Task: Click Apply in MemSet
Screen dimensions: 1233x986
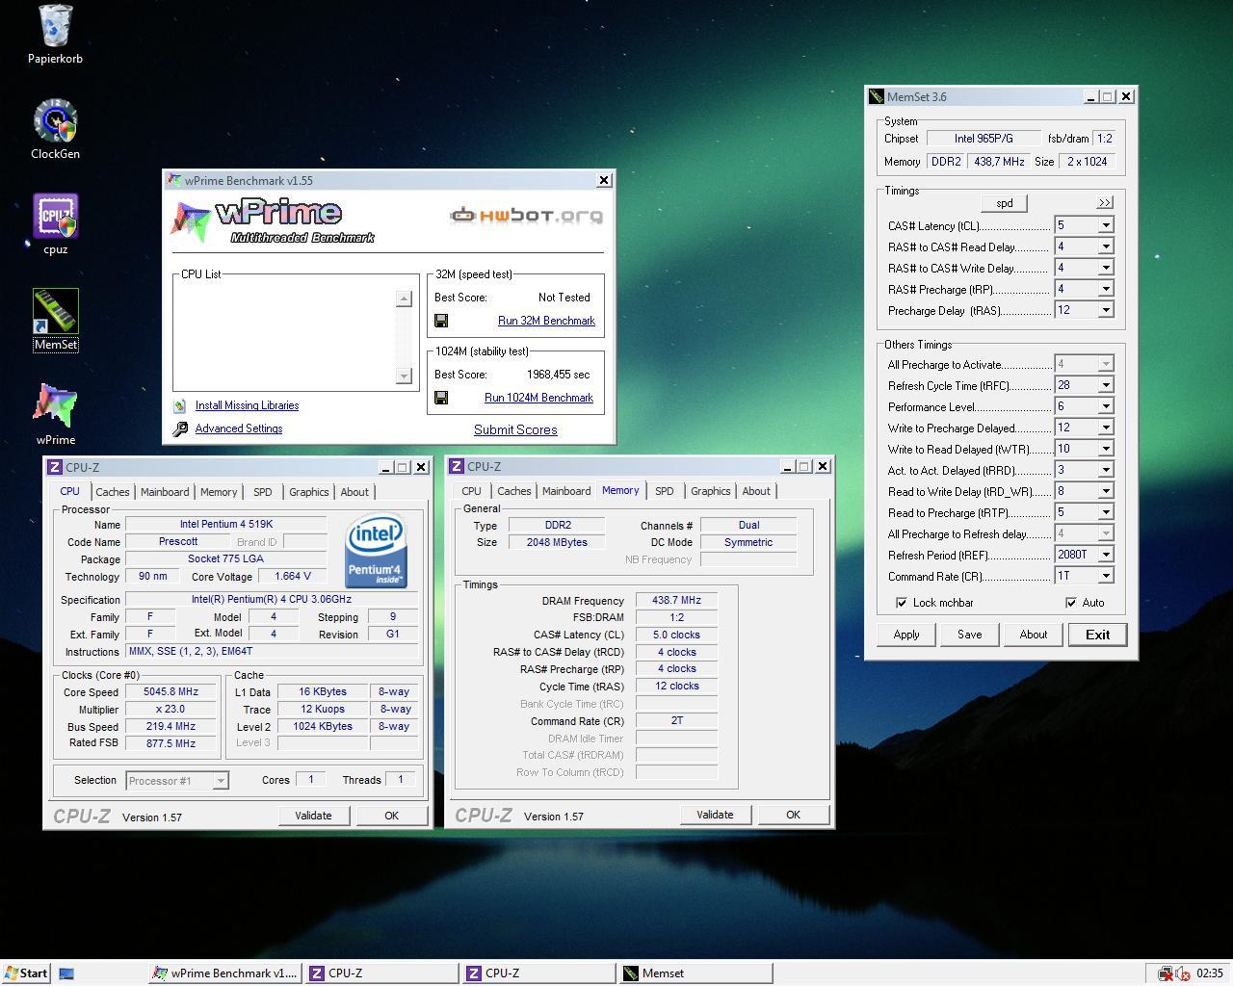Action: [906, 635]
